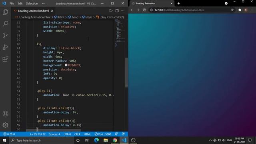Open the Extensions view
256x144 pixels.
tap(5, 59)
